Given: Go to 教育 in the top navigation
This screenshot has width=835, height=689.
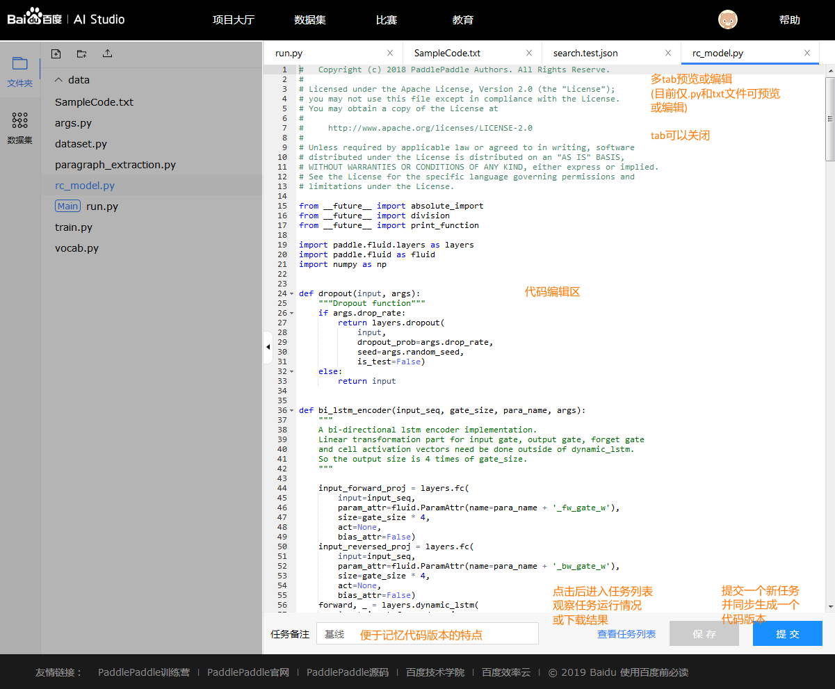Looking at the screenshot, I should (463, 20).
